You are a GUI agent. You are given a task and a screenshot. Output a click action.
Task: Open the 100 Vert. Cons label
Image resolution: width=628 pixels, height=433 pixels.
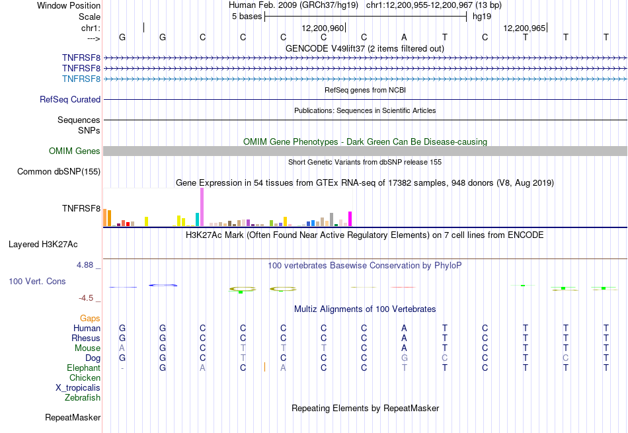(x=37, y=281)
